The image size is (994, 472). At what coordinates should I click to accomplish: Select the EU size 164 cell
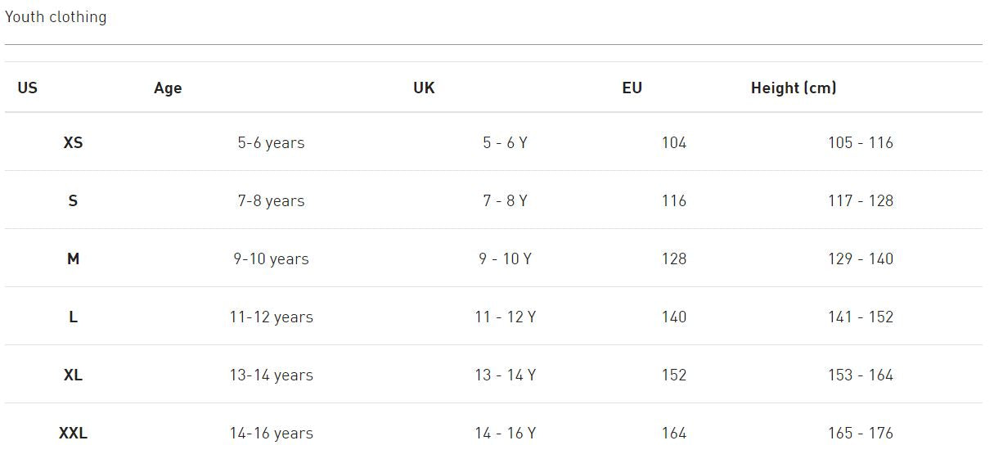(x=673, y=433)
